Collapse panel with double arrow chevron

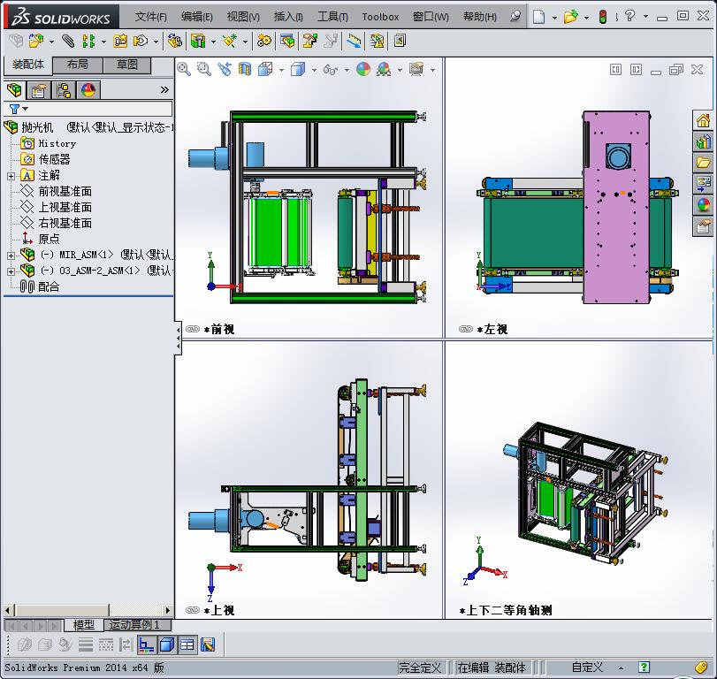click(x=164, y=88)
